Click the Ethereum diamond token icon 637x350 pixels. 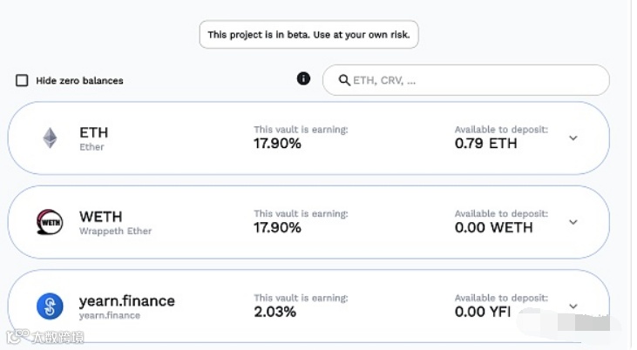pyautogui.click(x=51, y=138)
